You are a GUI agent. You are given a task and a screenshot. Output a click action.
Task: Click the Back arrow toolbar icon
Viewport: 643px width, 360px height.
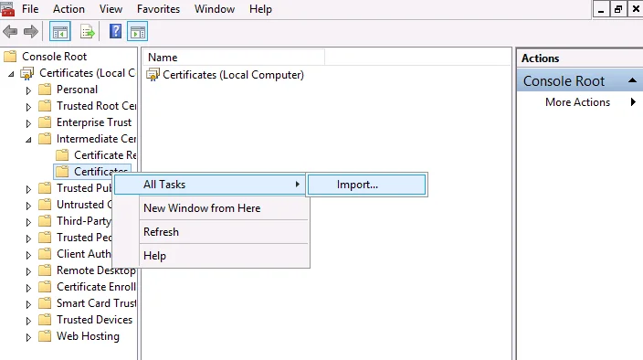point(10,32)
